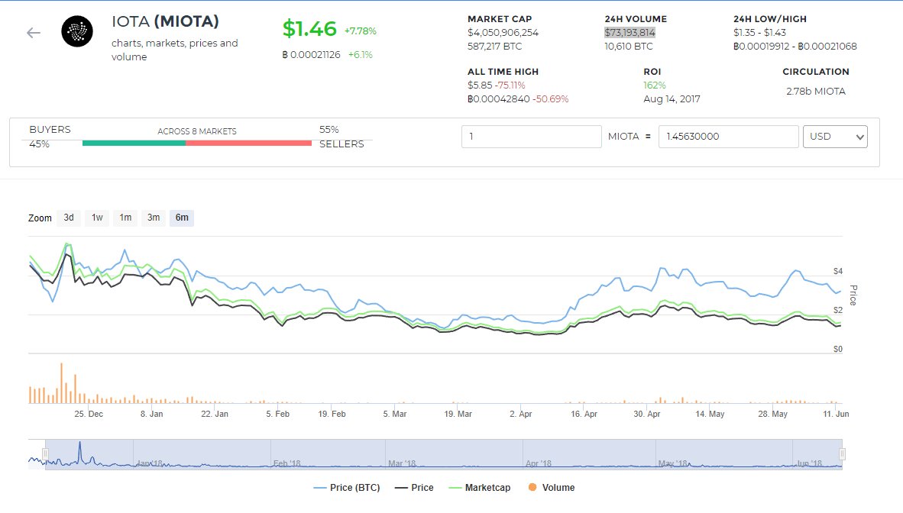
Task: Click the right navigator range handle
Action: [x=842, y=454]
